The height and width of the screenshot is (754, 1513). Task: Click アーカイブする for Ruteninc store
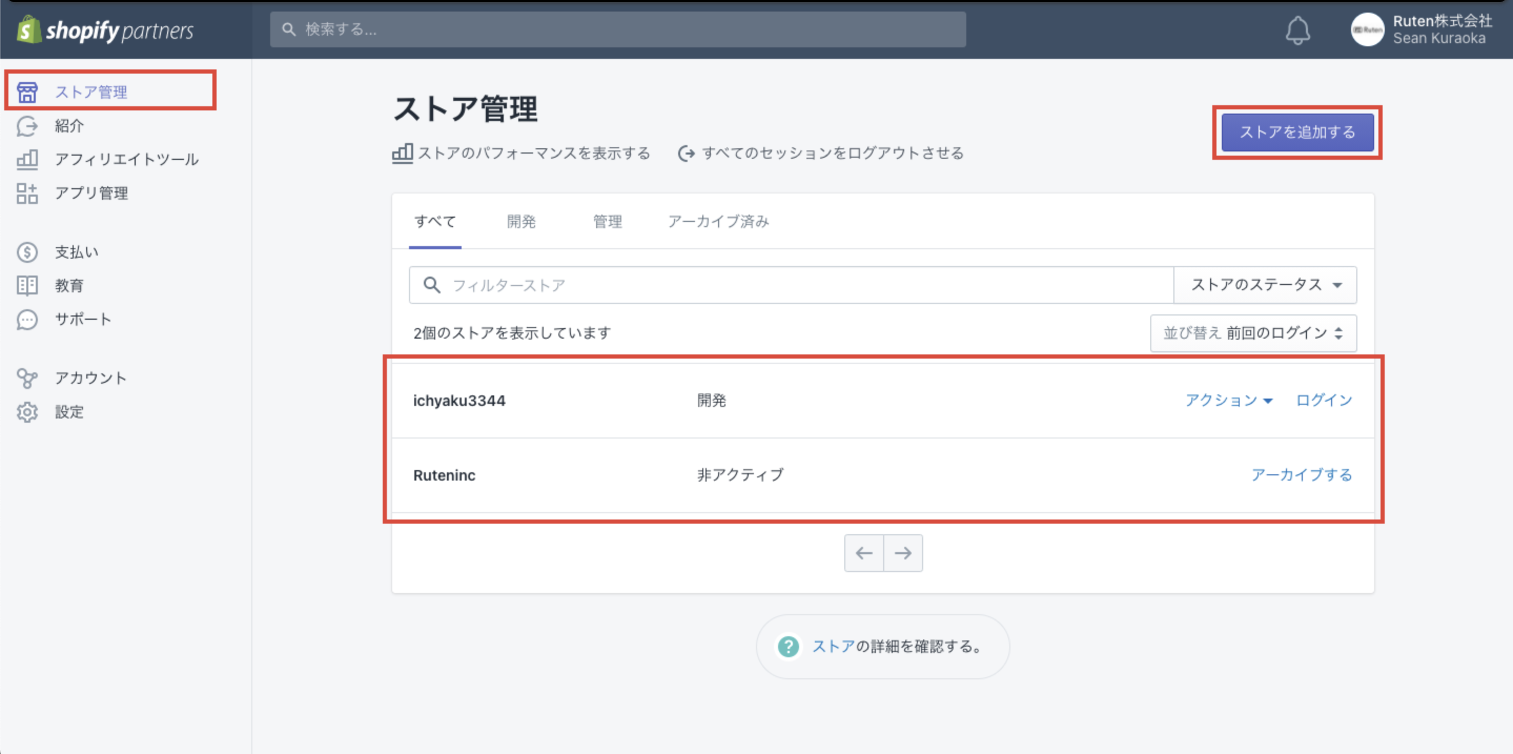(x=1302, y=475)
